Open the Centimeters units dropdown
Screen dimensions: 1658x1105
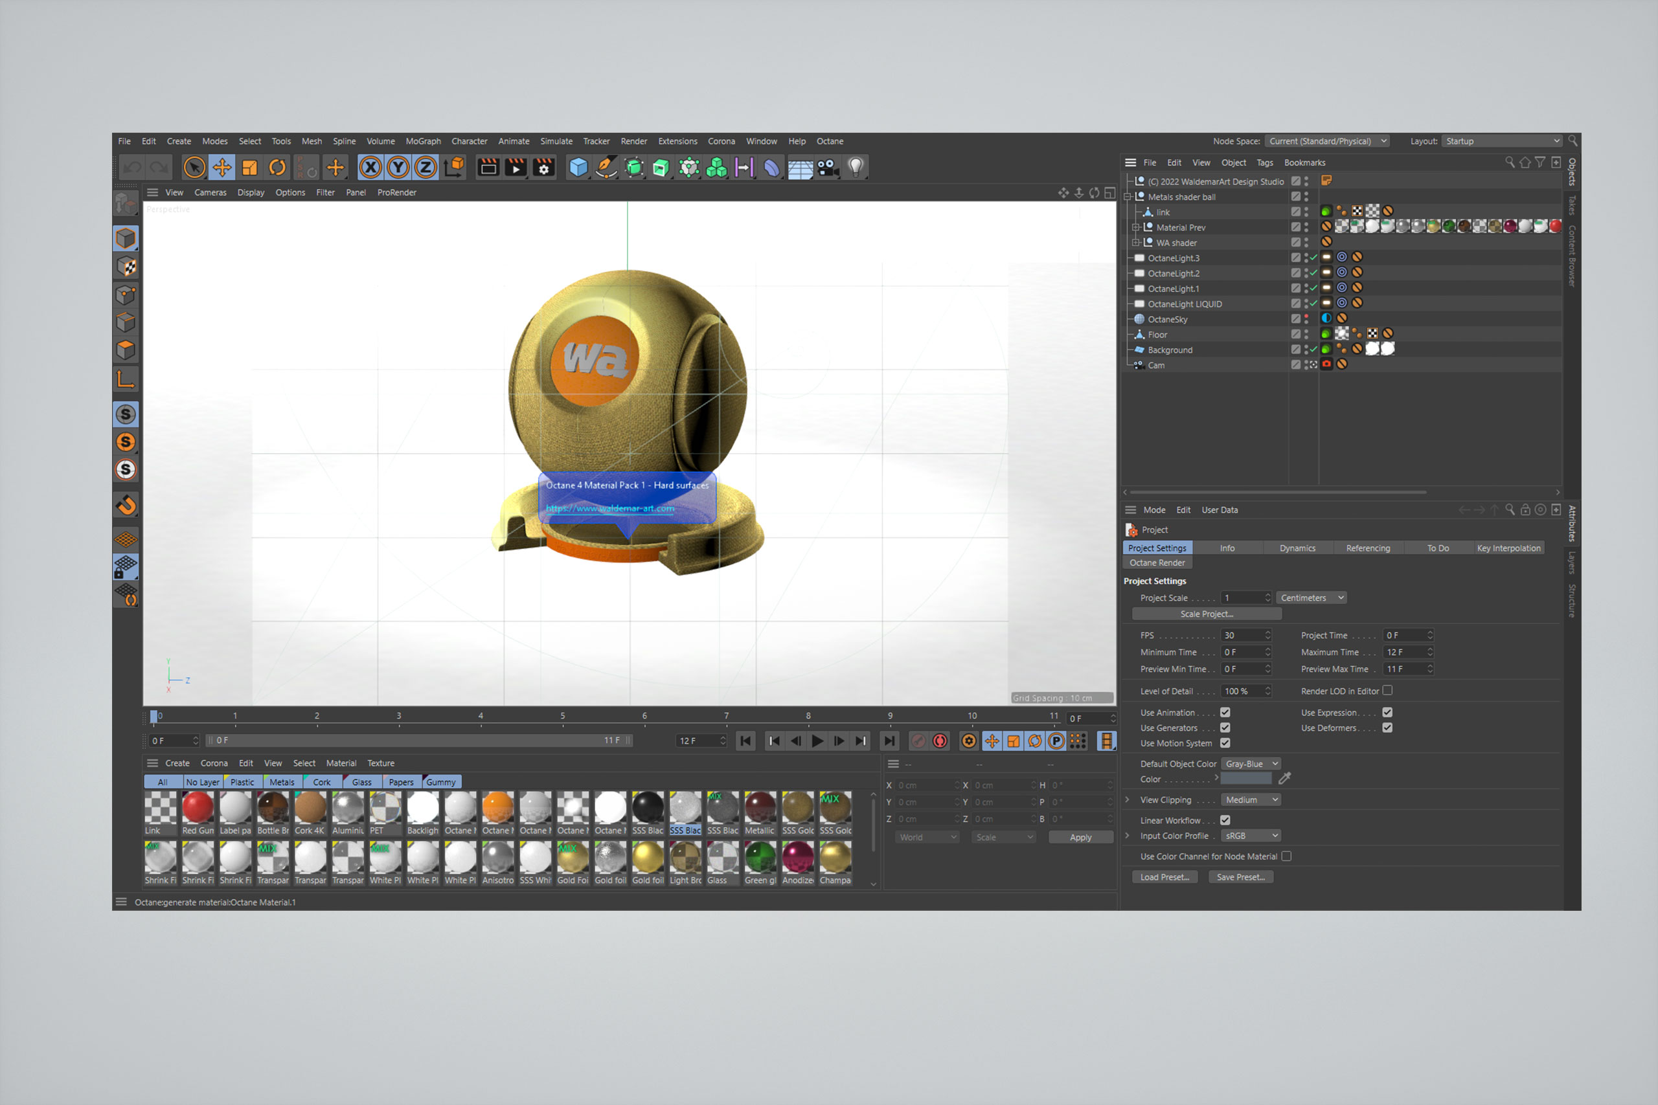(1311, 597)
